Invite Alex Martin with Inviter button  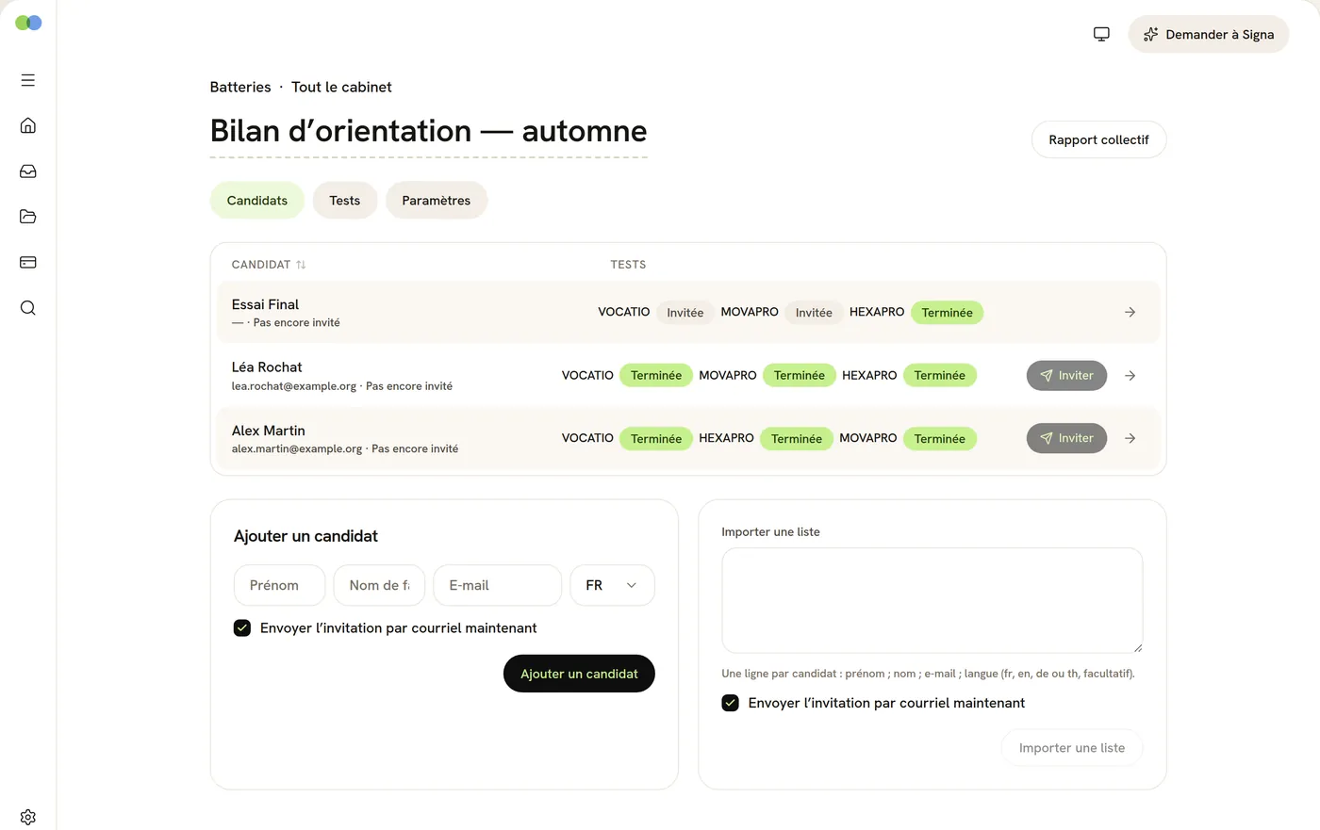point(1066,438)
